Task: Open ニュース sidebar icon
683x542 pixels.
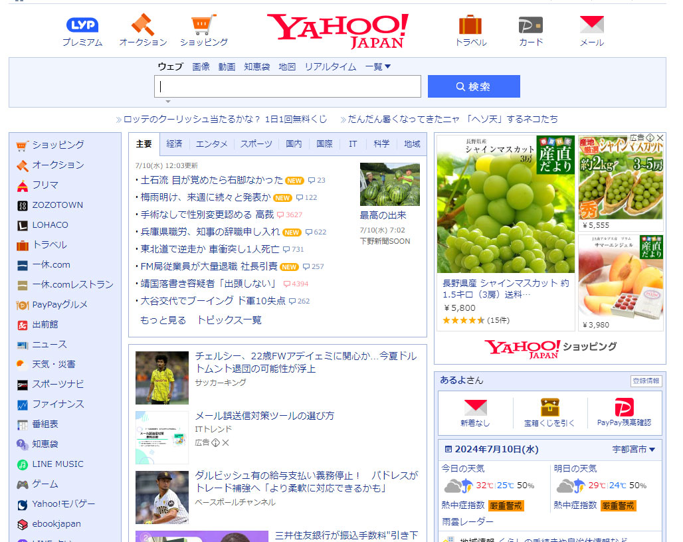Action: pos(22,345)
